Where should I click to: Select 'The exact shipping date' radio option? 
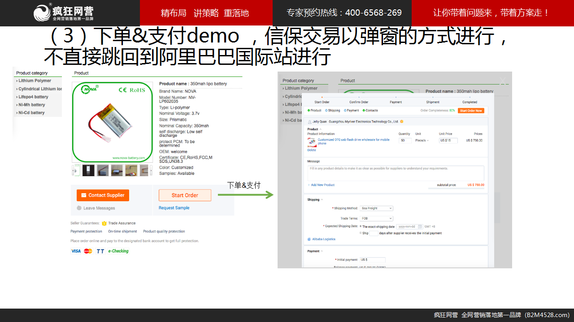(x=361, y=227)
